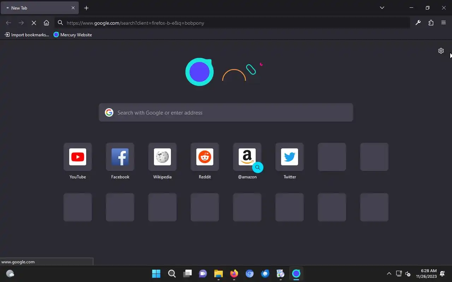Open weather widget on taskbar
Image resolution: width=452 pixels, height=282 pixels.
point(10,274)
